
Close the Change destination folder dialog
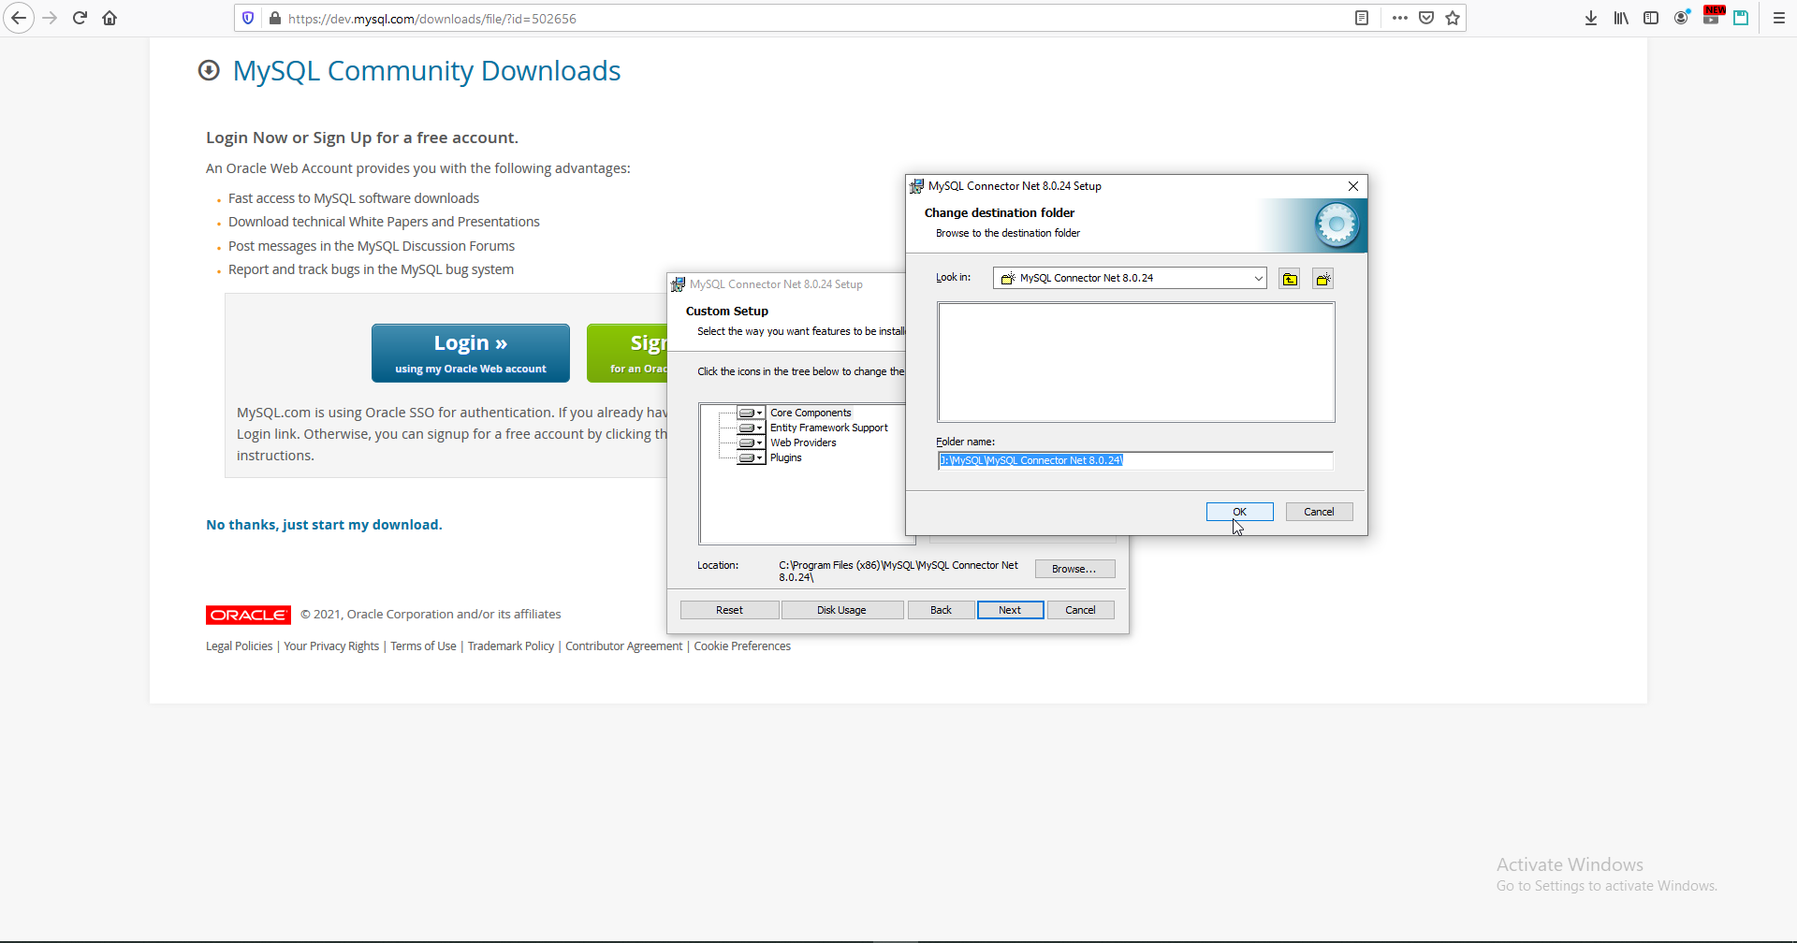tap(1353, 186)
